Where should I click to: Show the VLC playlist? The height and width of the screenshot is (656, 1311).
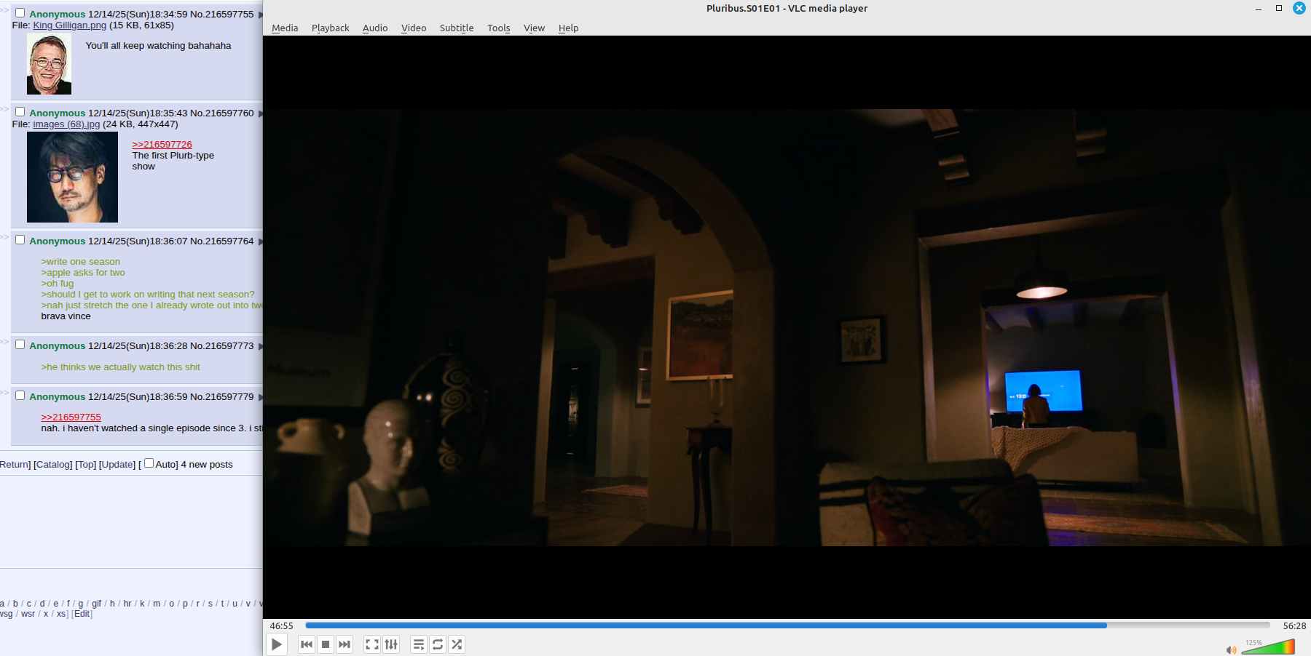click(x=419, y=644)
